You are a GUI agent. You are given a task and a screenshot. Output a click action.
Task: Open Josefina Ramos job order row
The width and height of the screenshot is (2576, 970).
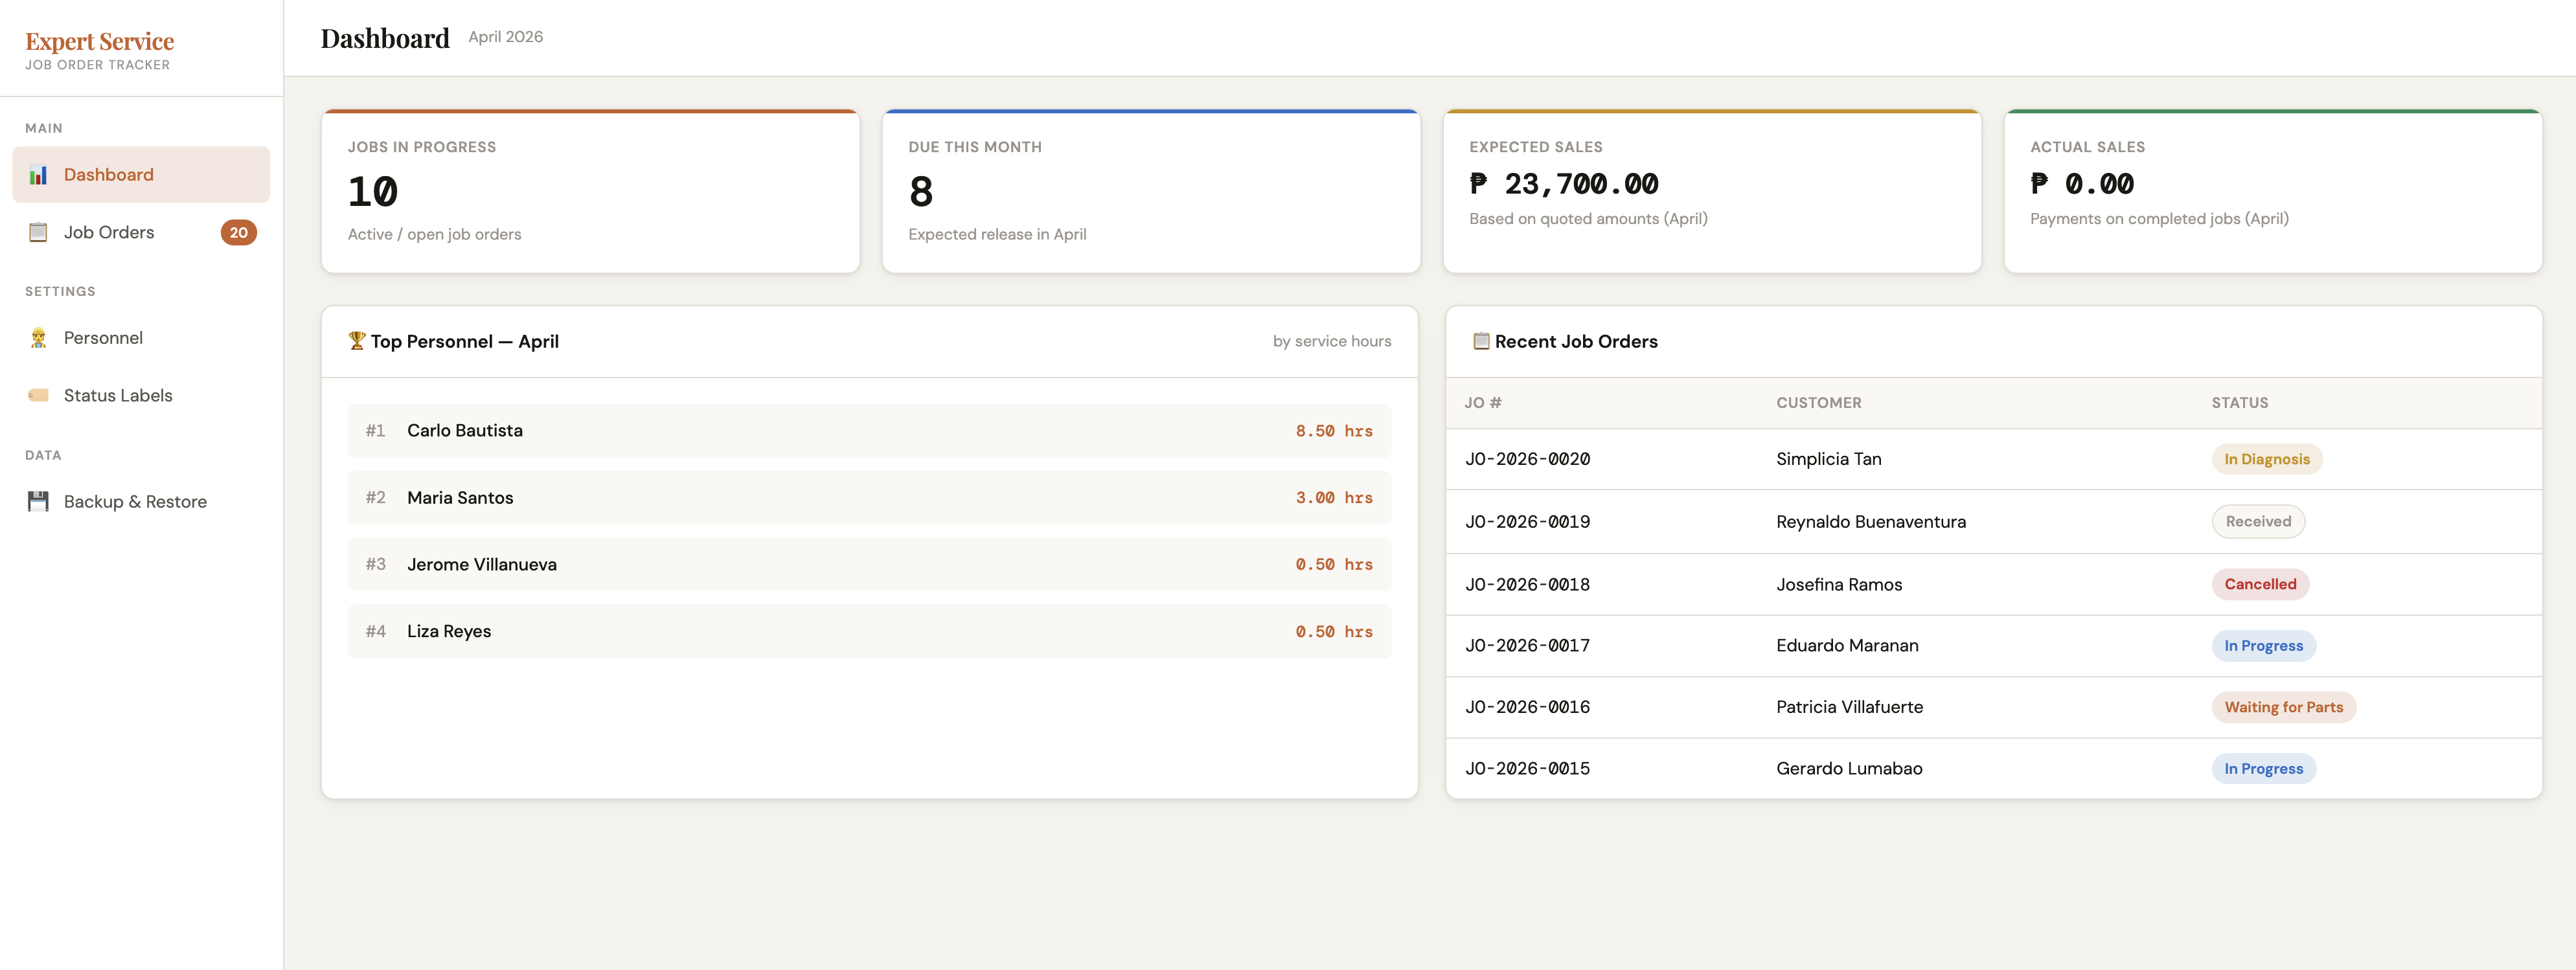pos(1838,584)
